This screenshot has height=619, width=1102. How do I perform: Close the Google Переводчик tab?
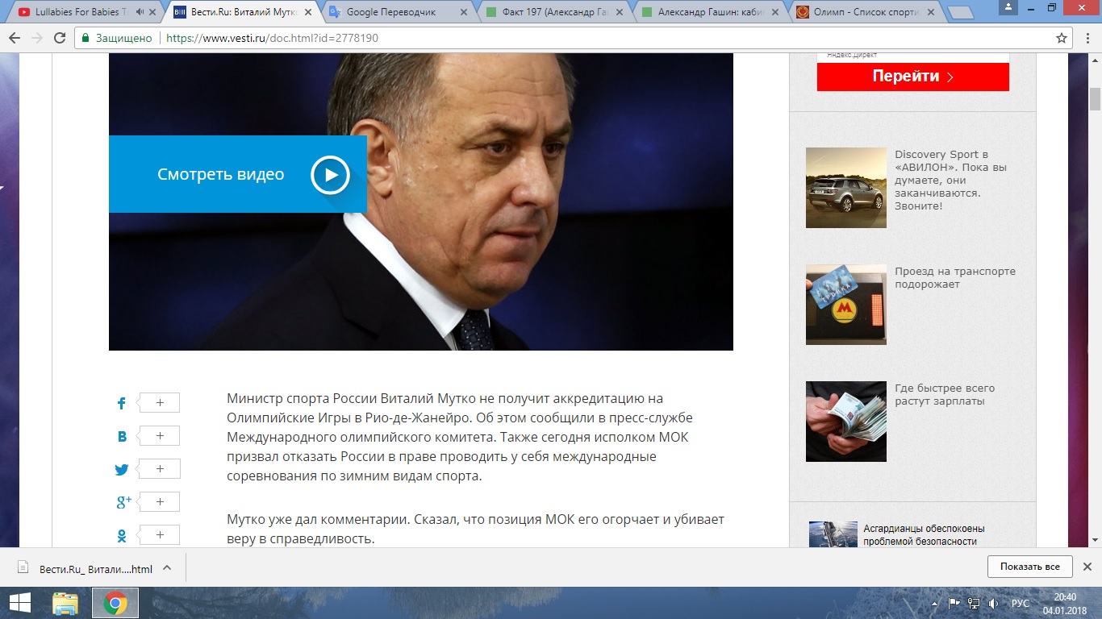tap(462, 12)
